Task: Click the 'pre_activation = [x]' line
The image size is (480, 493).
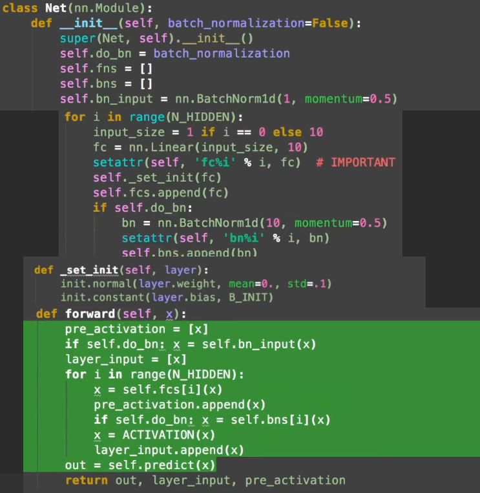Action: [x=136, y=329]
